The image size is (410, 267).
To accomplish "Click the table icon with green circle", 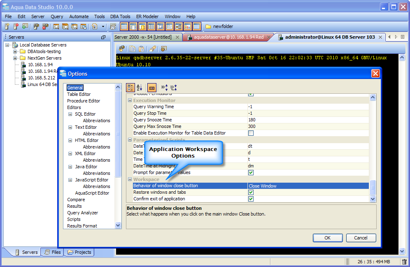I will point(25,26).
